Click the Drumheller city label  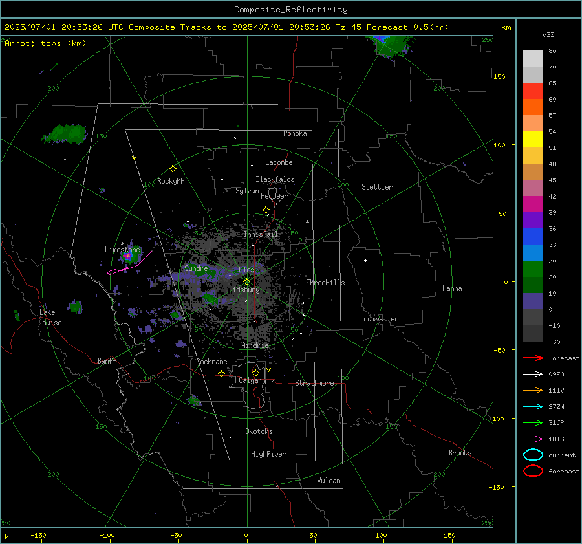[x=379, y=319]
